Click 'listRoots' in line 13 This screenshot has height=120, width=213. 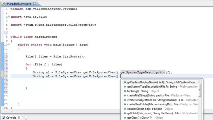click(71, 56)
